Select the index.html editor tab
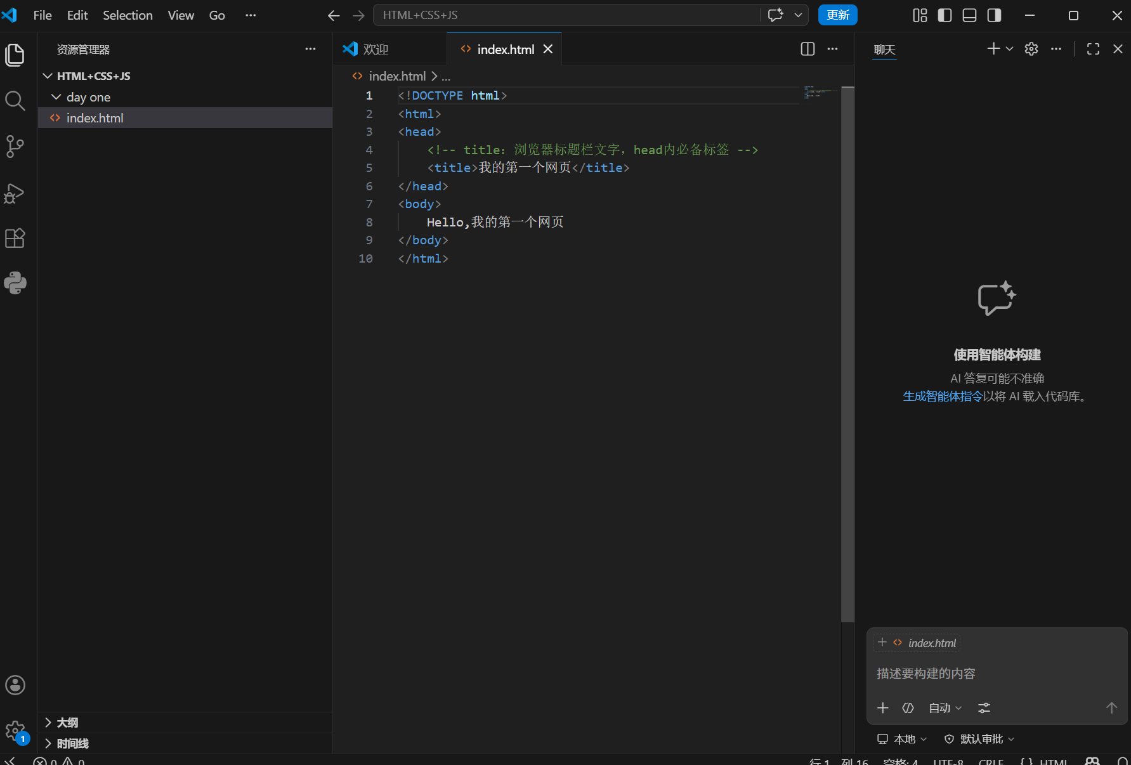 [x=504, y=49]
